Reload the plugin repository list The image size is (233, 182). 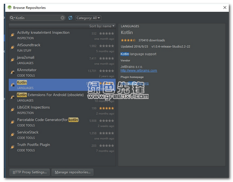(70, 18)
